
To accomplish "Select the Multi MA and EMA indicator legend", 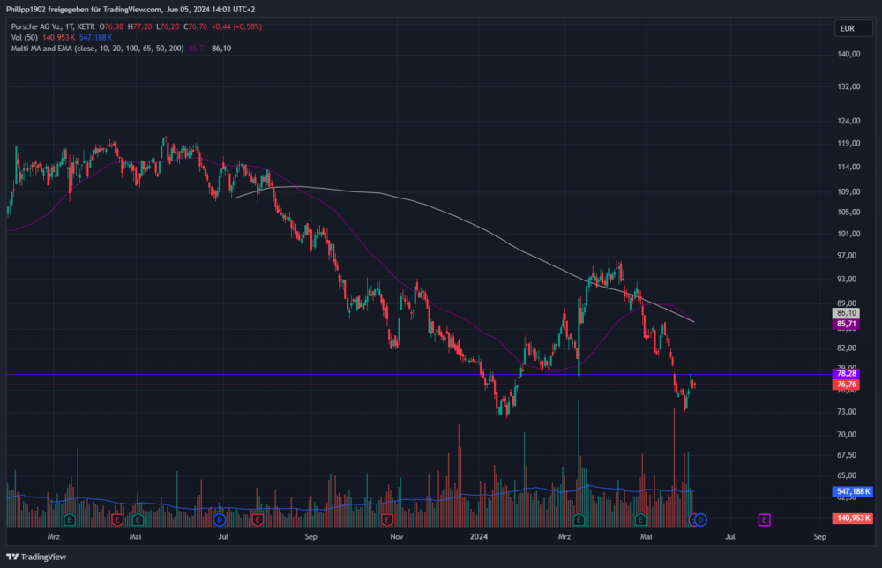I will click(97, 49).
